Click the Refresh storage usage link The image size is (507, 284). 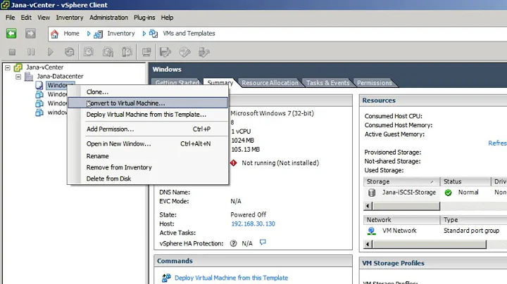(x=497, y=143)
